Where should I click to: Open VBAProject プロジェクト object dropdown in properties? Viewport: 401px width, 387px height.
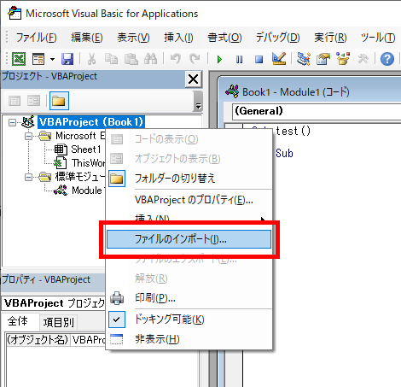pos(54,303)
